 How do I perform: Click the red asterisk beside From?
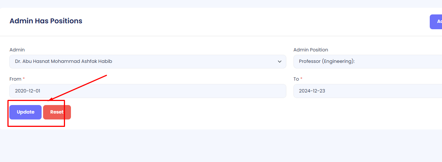24,79
